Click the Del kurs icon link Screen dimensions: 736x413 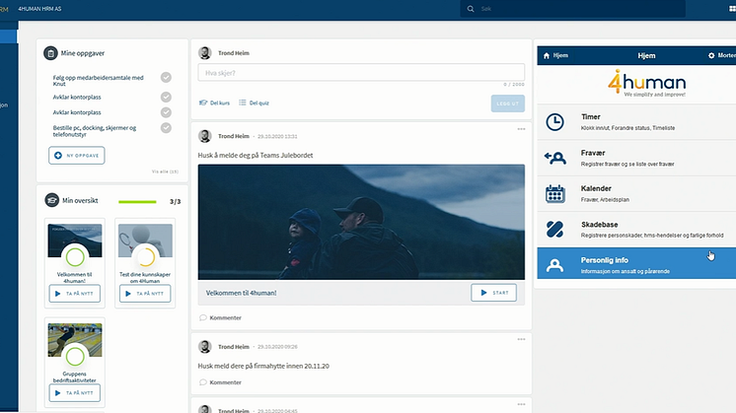point(214,103)
